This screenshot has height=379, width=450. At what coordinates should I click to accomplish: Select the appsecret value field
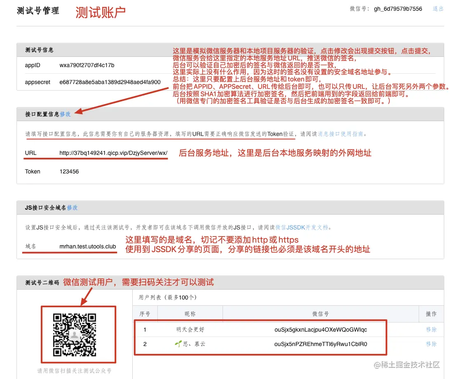pos(109,82)
